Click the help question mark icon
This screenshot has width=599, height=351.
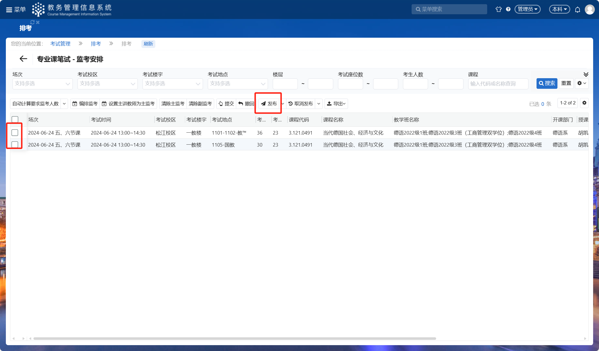click(508, 9)
